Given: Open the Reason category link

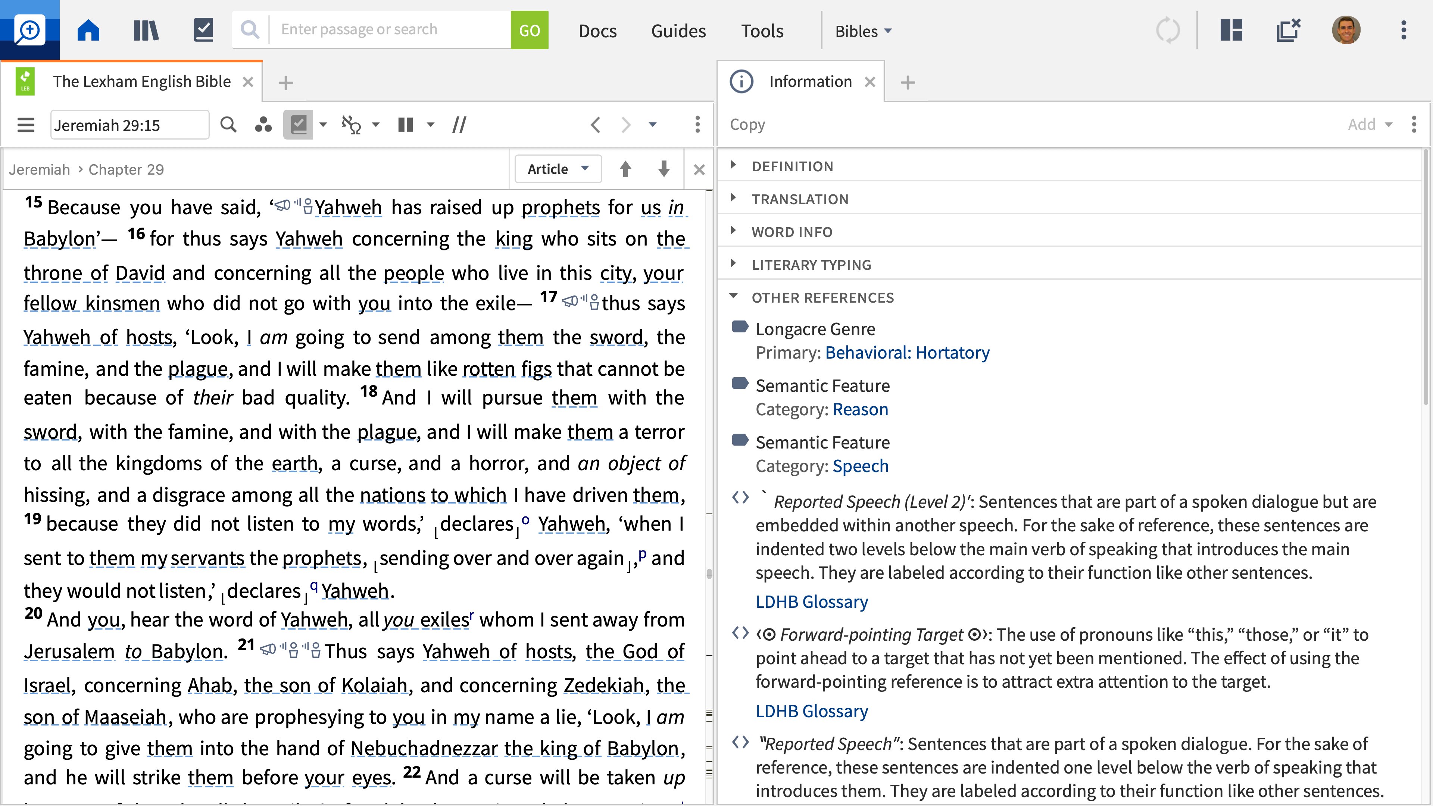Looking at the screenshot, I should point(860,409).
